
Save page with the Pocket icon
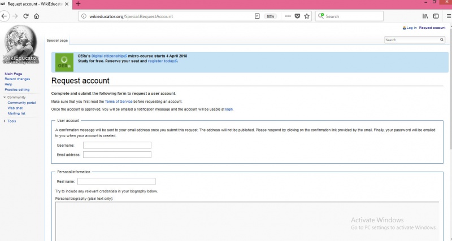(x=297, y=16)
